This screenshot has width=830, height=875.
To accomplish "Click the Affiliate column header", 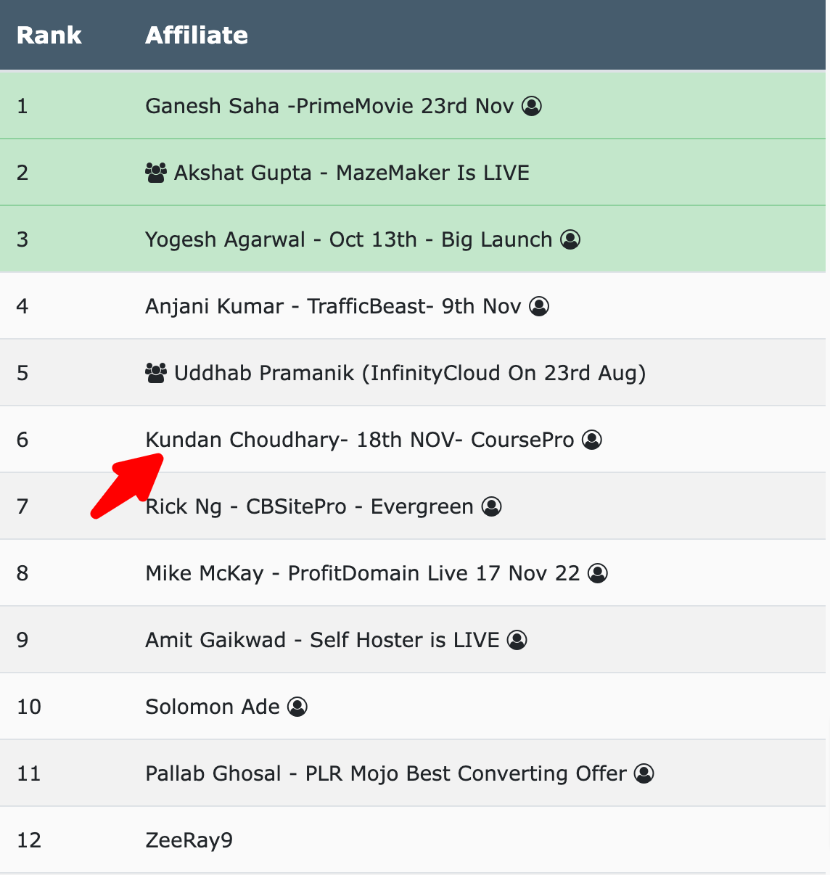I will pyautogui.click(x=197, y=35).
